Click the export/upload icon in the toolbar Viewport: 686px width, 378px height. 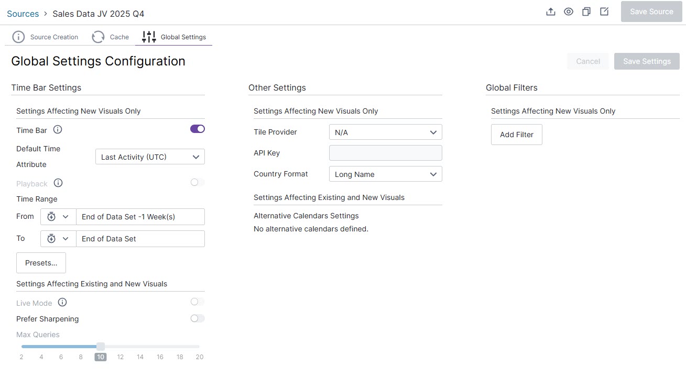coord(550,11)
